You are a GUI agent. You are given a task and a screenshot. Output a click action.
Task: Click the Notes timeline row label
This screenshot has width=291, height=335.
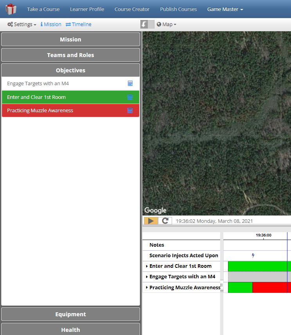pos(157,245)
